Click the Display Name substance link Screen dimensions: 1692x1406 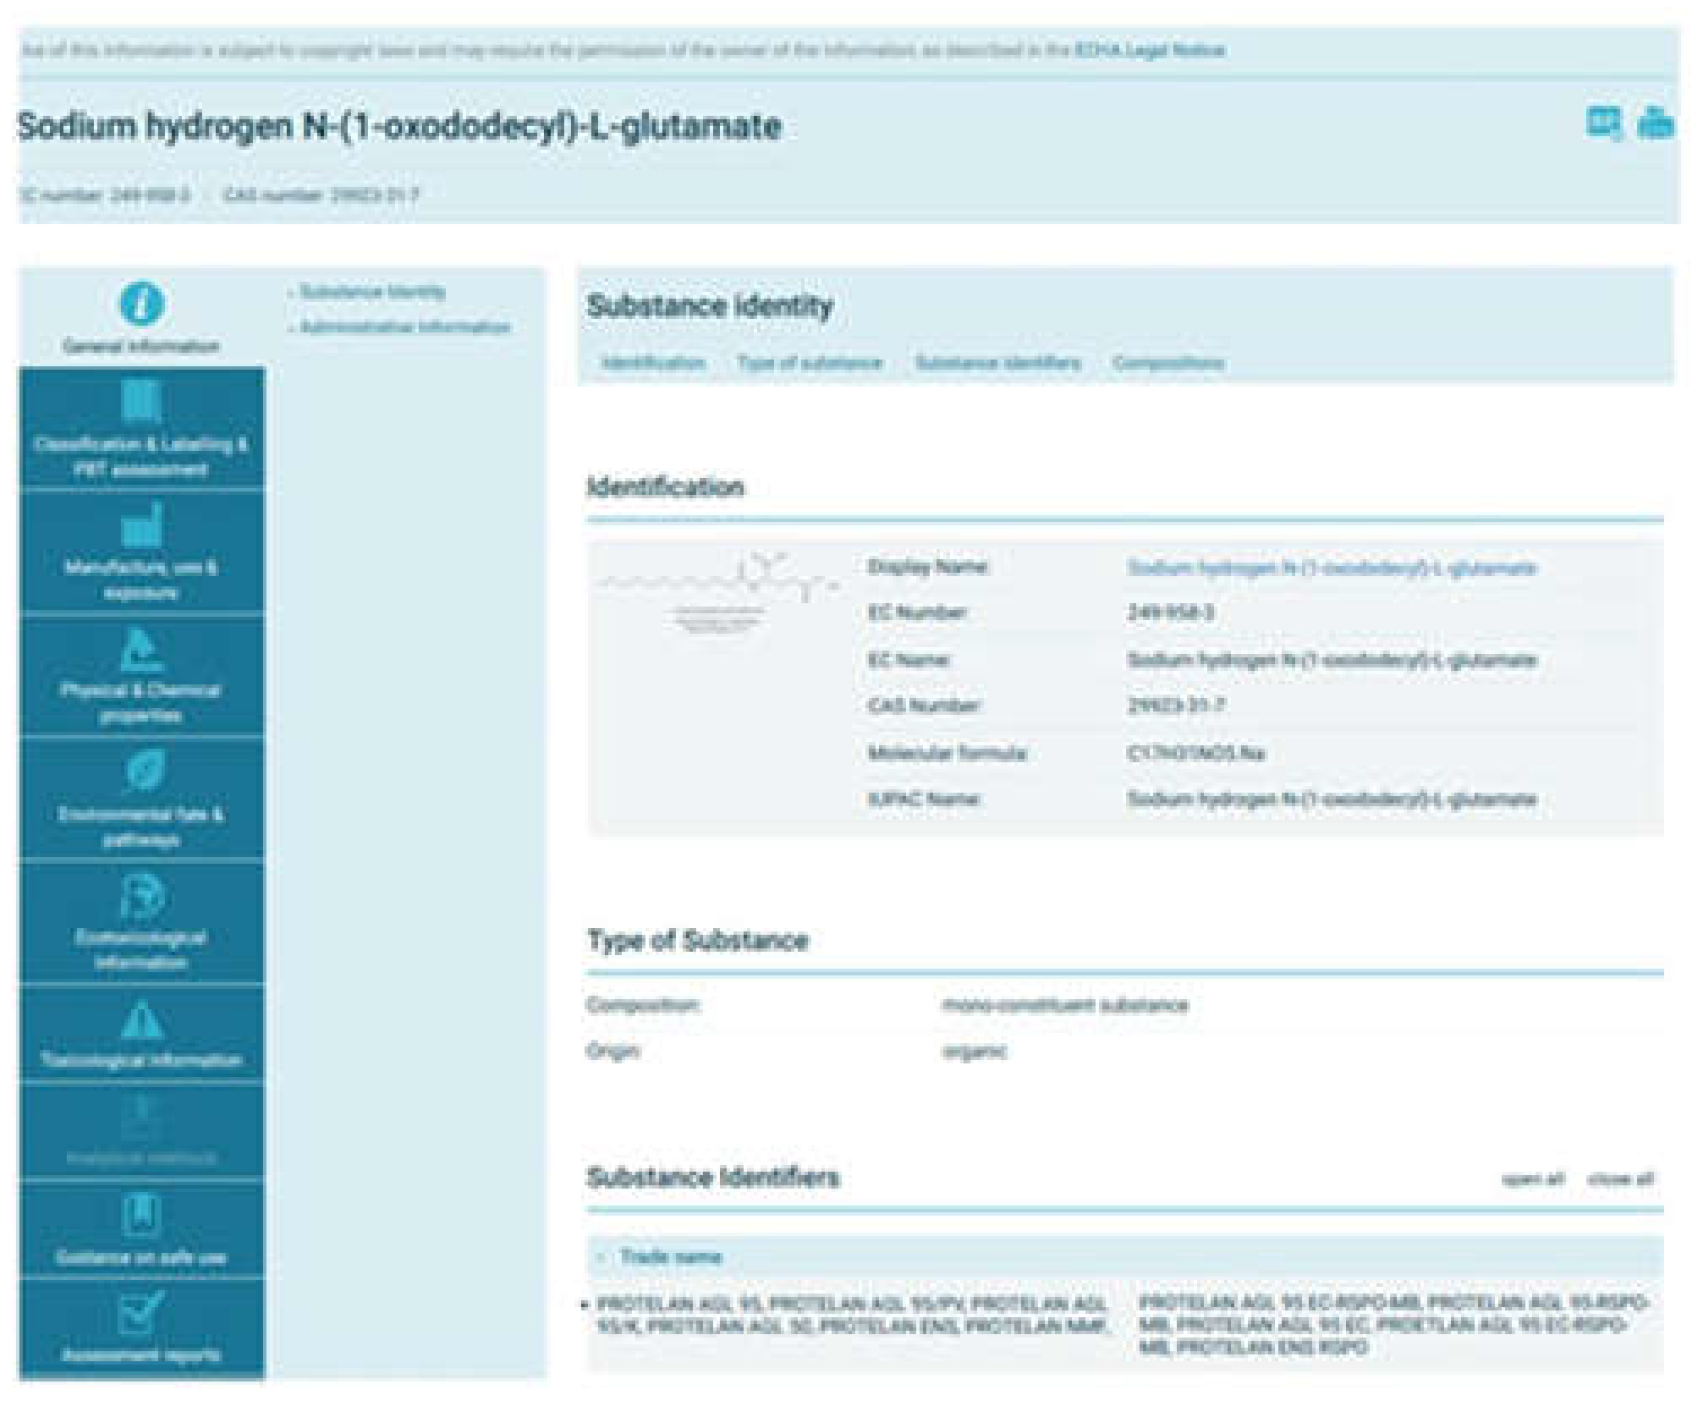coord(1331,568)
